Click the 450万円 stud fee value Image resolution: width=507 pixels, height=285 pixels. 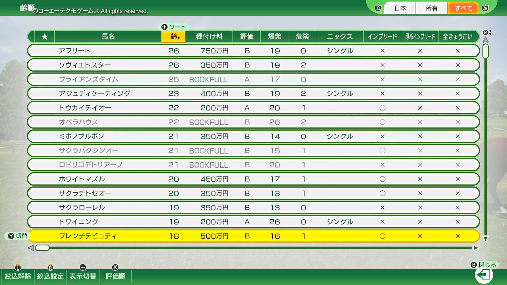(x=214, y=179)
